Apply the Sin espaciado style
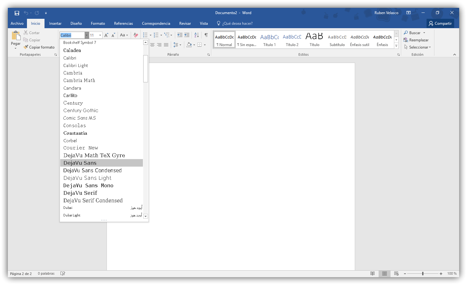Viewport: 467px width, 285px height. pos(247,40)
